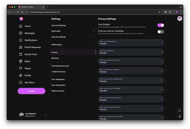Disable the Chat Enabled toggle
This screenshot has width=190, height=129.
160,25
